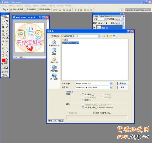The height and width of the screenshot is (143, 152).
Task: Select the Crop tool
Action: (x=3, y=27)
